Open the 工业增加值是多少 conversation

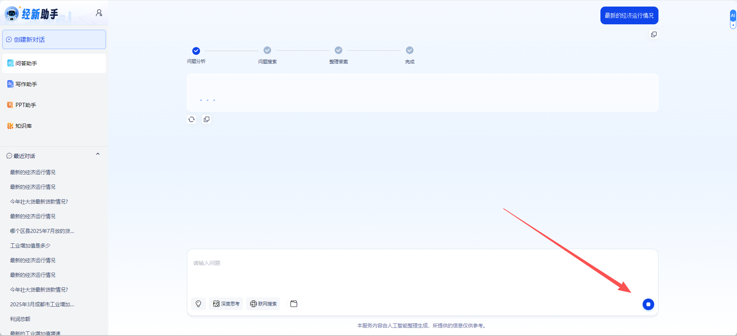pos(30,246)
